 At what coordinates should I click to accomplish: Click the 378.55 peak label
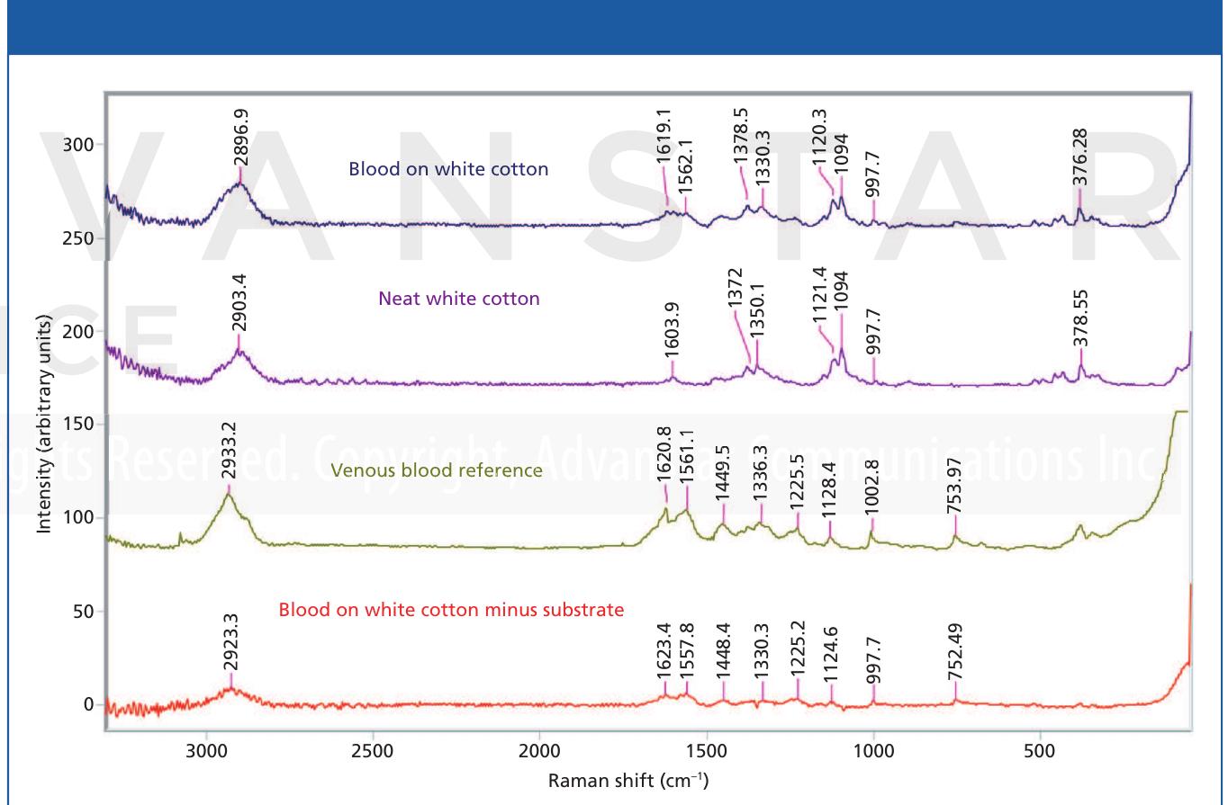1081,318
